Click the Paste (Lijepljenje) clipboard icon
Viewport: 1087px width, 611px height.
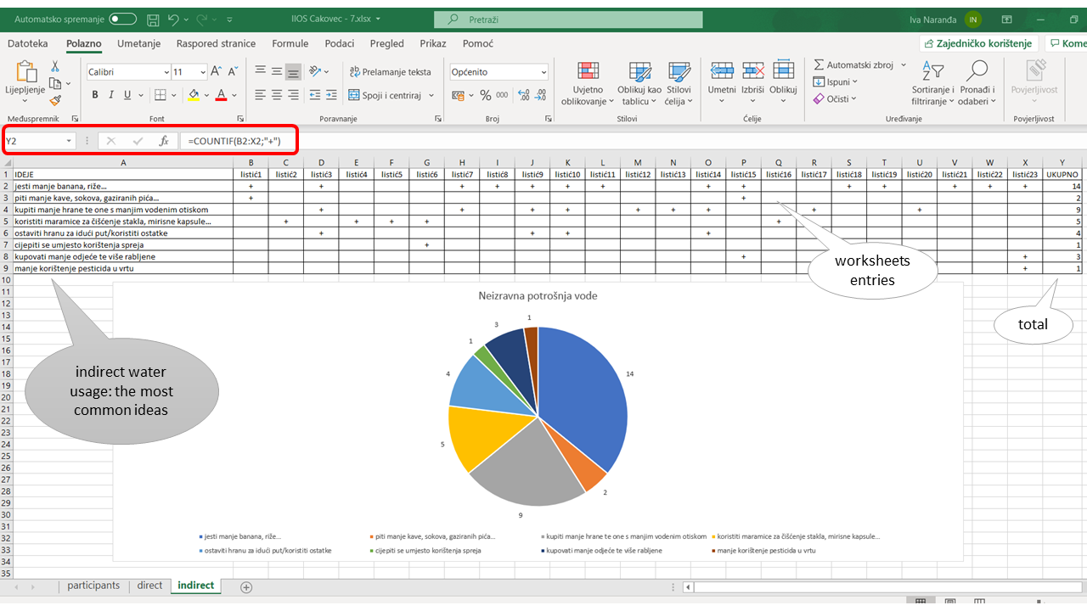pos(25,73)
